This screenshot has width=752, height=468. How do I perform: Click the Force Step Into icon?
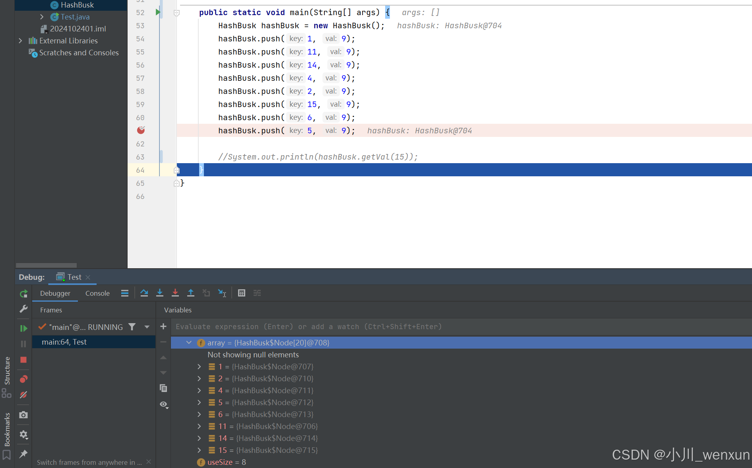tap(175, 293)
